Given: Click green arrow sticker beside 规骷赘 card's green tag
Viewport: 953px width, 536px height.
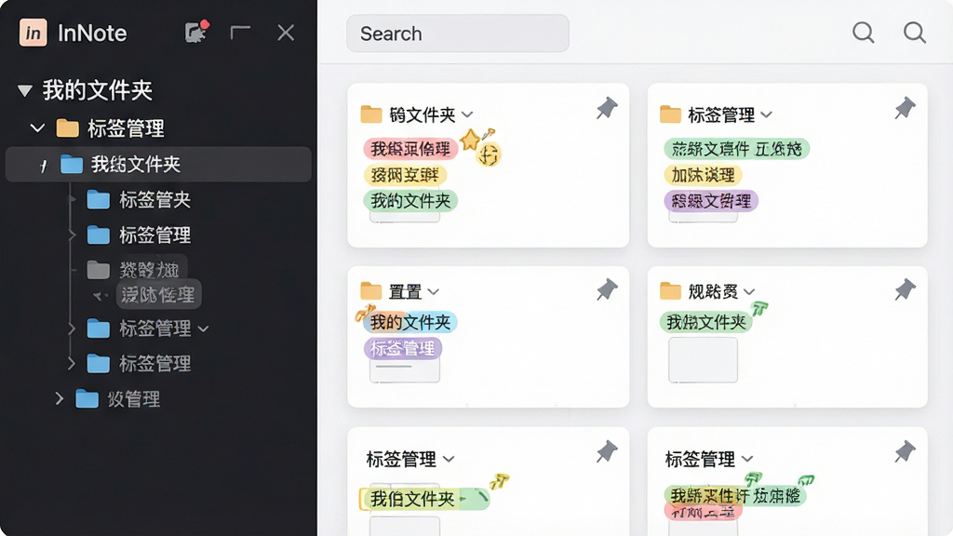Looking at the screenshot, I should point(759,308).
